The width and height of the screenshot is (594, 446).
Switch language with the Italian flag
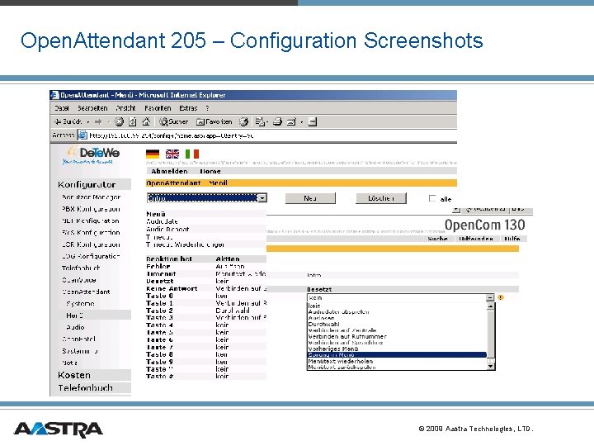[192, 154]
